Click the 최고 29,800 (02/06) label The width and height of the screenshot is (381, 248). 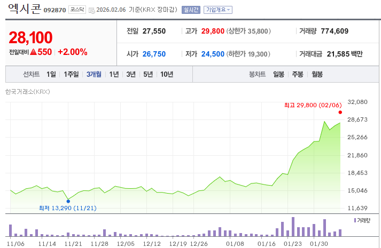pos(313,105)
